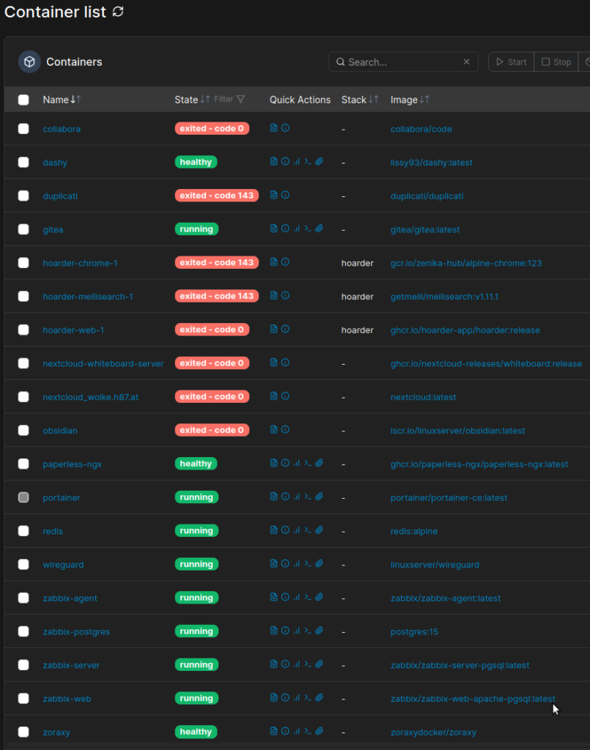Sort containers by State column
The height and width of the screenshot is (750, 590).
(192, 100)
